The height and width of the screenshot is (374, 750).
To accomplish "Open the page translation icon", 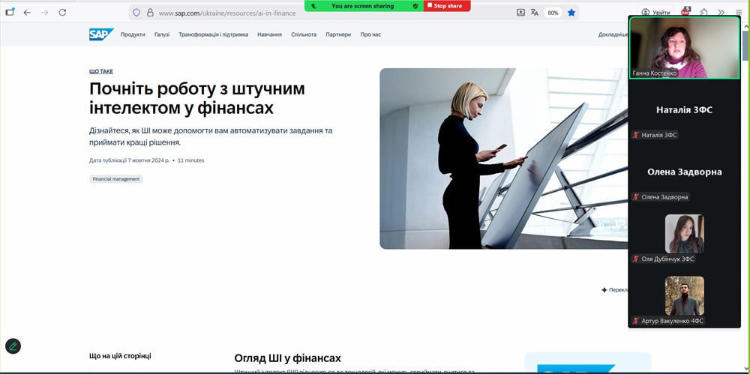I will point(535,13).
